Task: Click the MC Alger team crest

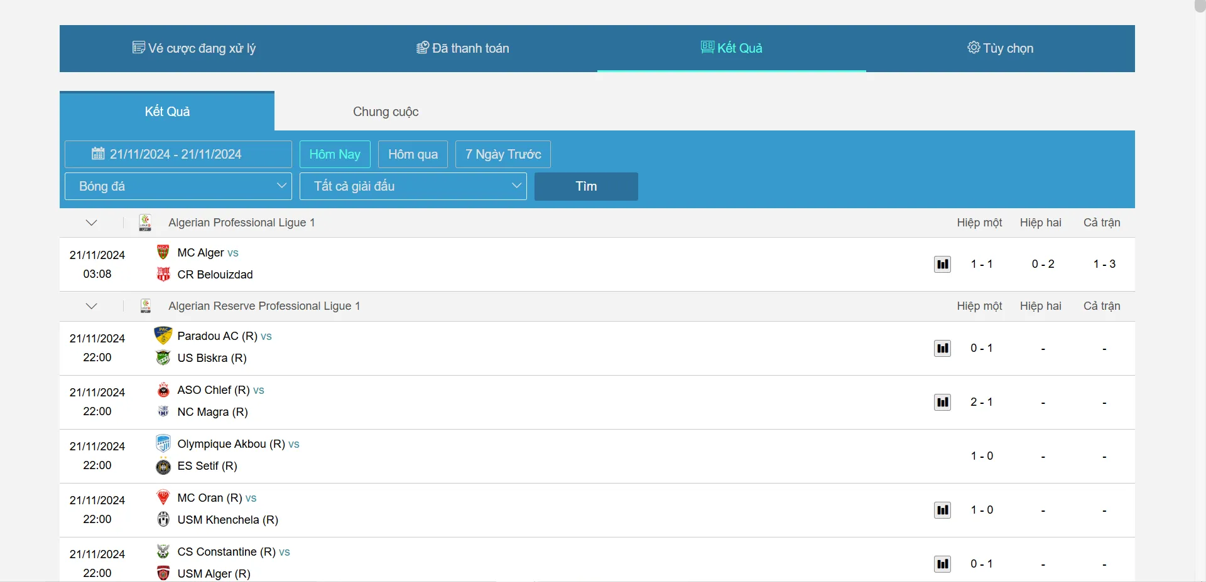Action: pos(163,252)
